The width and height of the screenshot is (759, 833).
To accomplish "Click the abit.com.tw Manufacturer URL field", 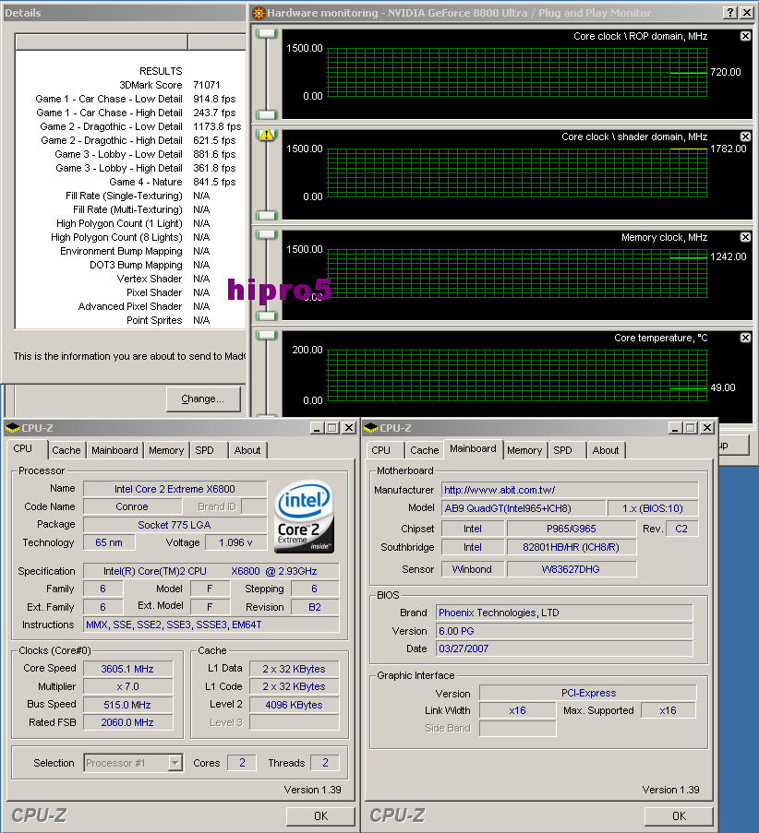I will [x=570, y=490].
